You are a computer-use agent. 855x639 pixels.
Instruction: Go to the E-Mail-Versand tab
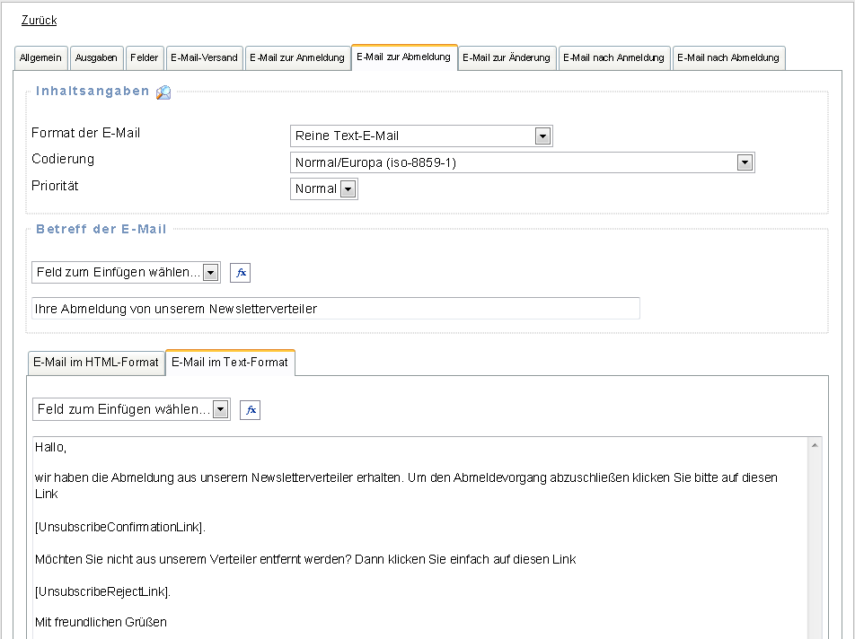(204, 57)
